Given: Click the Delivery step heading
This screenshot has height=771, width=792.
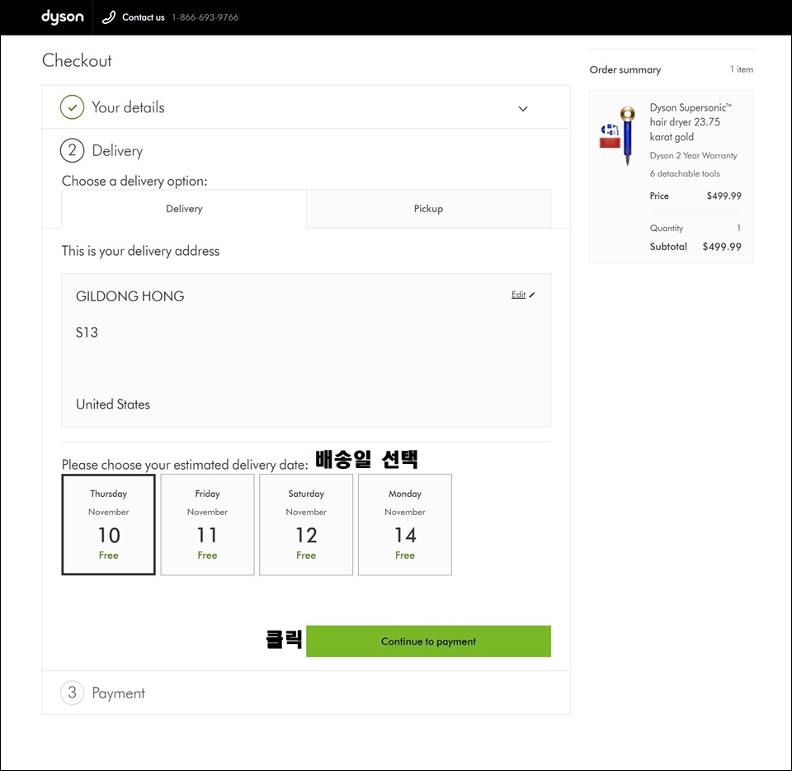Looking at the screenshot, I should [117, 151].
